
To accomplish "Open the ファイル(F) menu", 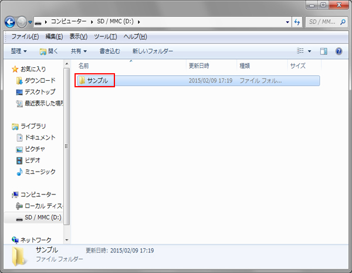I will 25,36.
